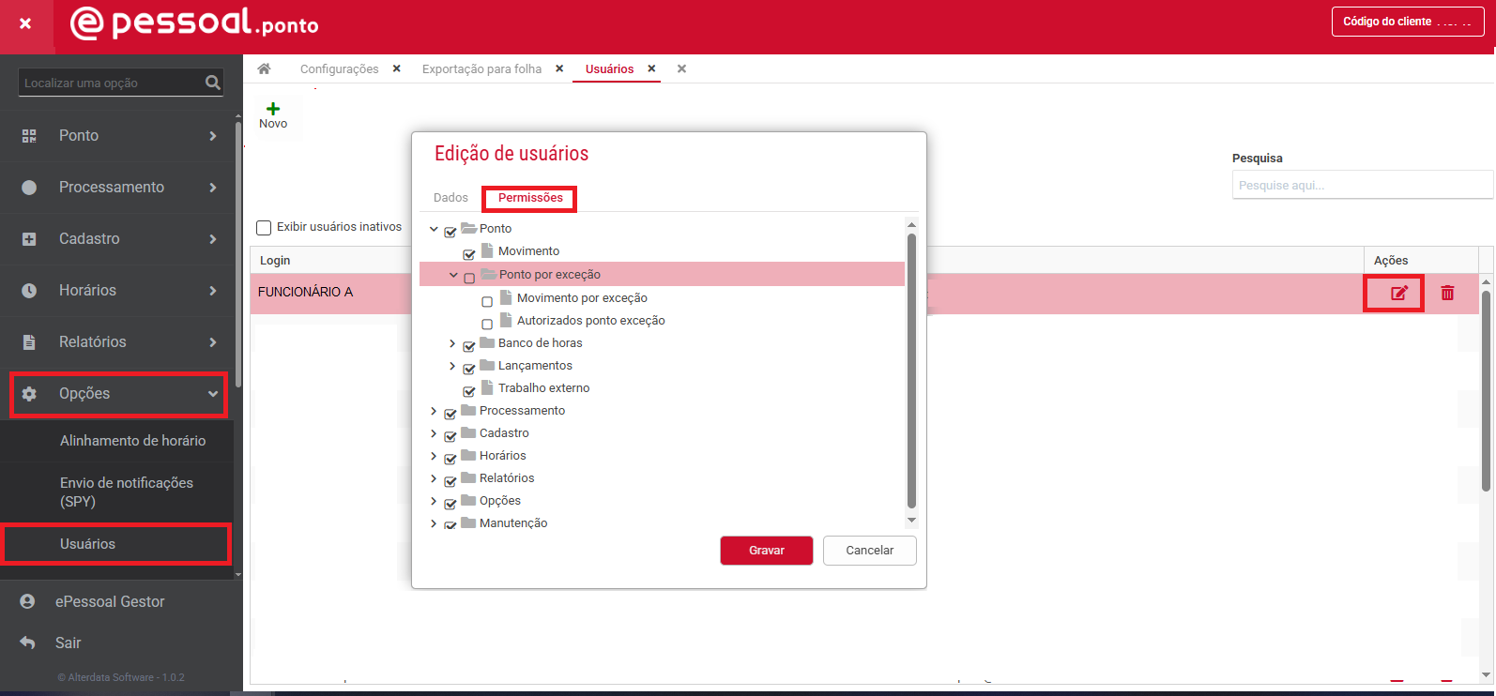Expand the Processamento tree node

tap(434, 411)
